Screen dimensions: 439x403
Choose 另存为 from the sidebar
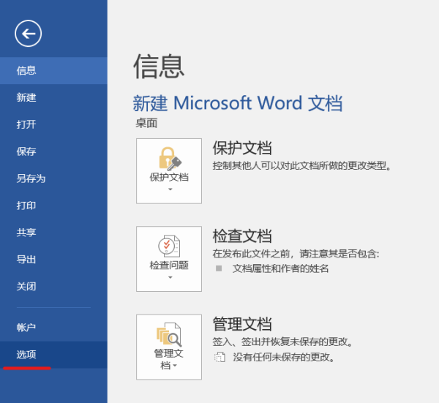(31, 178)
